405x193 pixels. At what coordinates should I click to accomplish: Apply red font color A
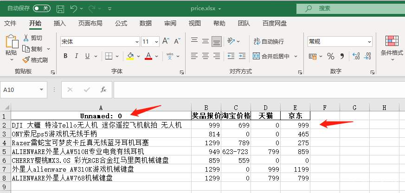click(148, 56)
